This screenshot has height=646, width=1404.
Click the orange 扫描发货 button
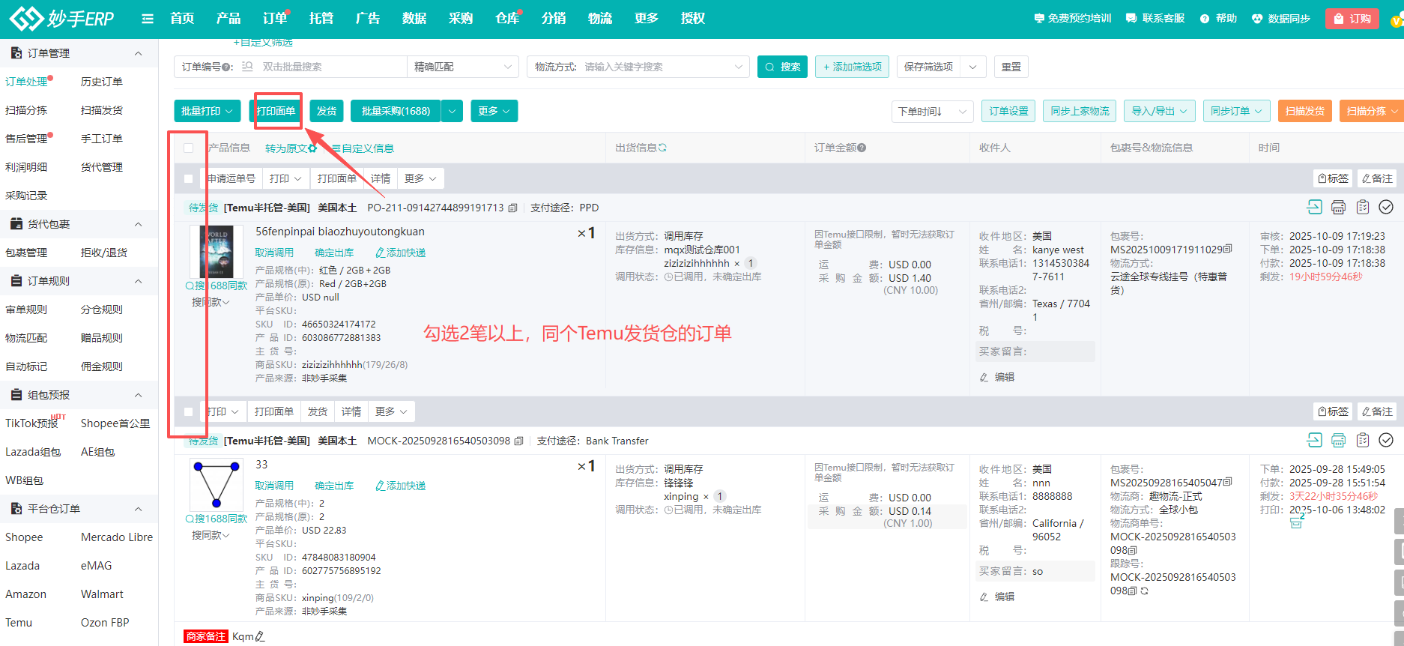pos(1304,111)
